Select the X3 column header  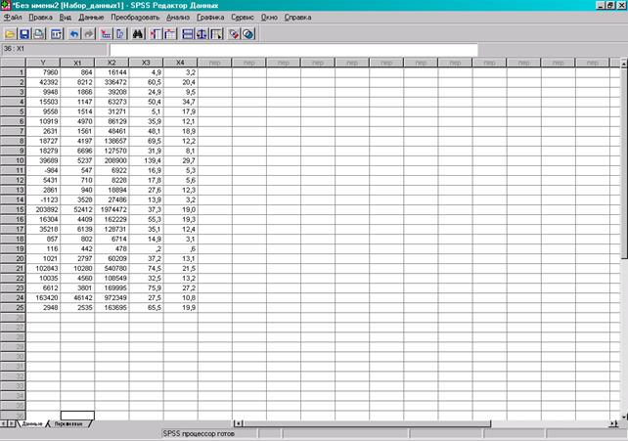click(x=146, y=63)
